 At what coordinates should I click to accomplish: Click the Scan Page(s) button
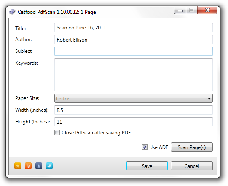click(x=192, y=147)
